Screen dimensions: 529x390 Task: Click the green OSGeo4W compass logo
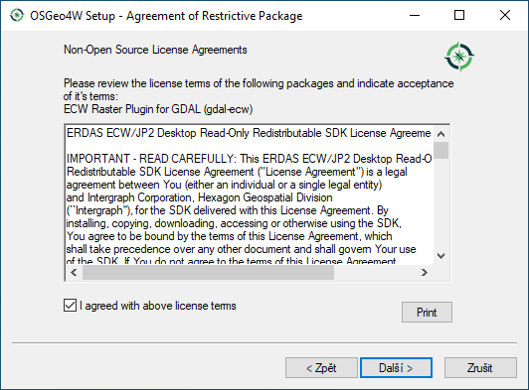coord(459,57)
